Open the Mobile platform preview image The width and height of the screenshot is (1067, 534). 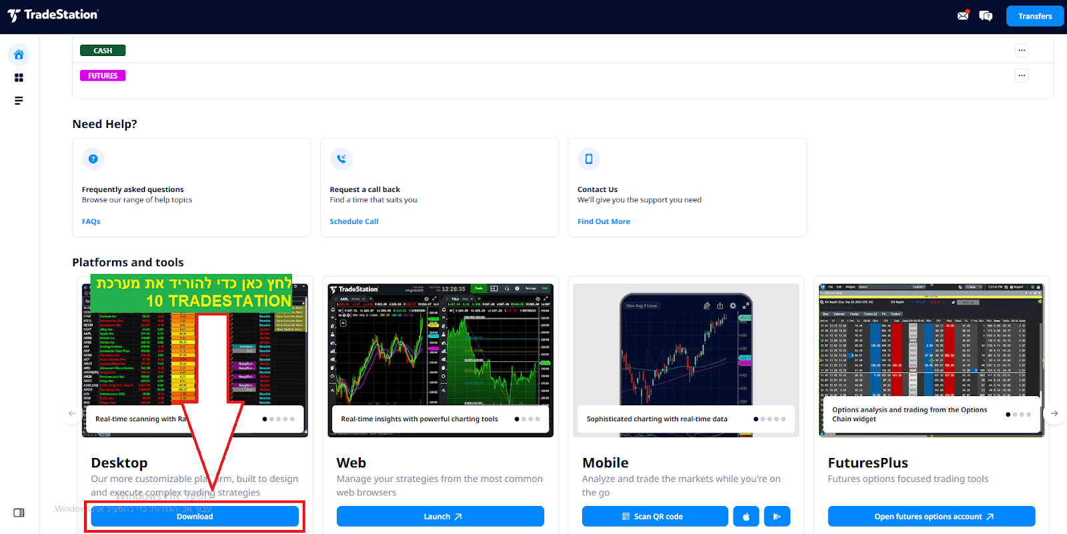tap(686, 361)
